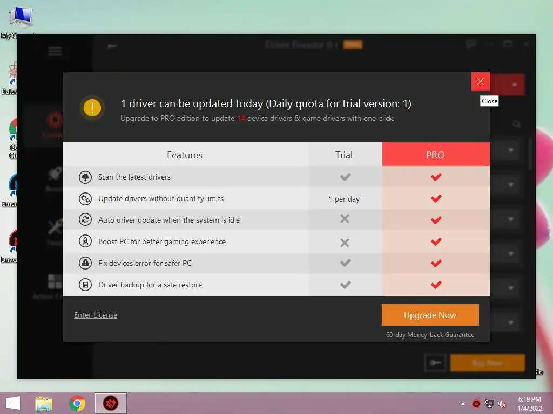Click the Update drivers gears icon
This screenshot has width=553, height=414.
point(85,198)
